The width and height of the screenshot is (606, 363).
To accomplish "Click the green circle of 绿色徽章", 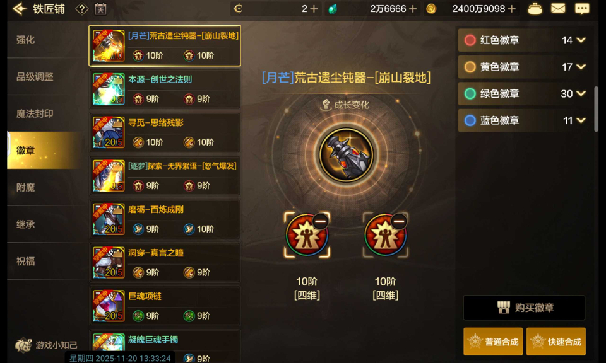I will click(470, 94).
